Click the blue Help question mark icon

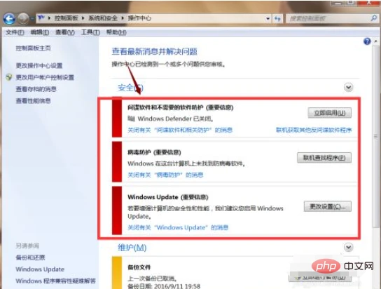(x=367, y=41)
